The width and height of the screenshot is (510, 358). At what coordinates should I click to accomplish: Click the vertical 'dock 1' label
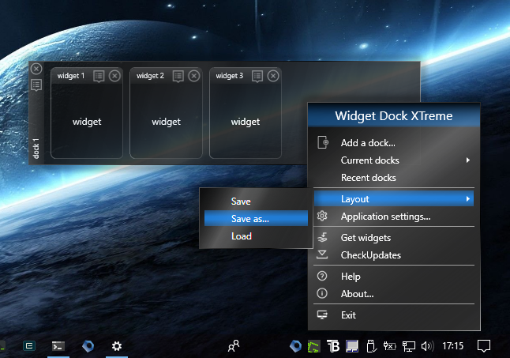coord(36,149)
